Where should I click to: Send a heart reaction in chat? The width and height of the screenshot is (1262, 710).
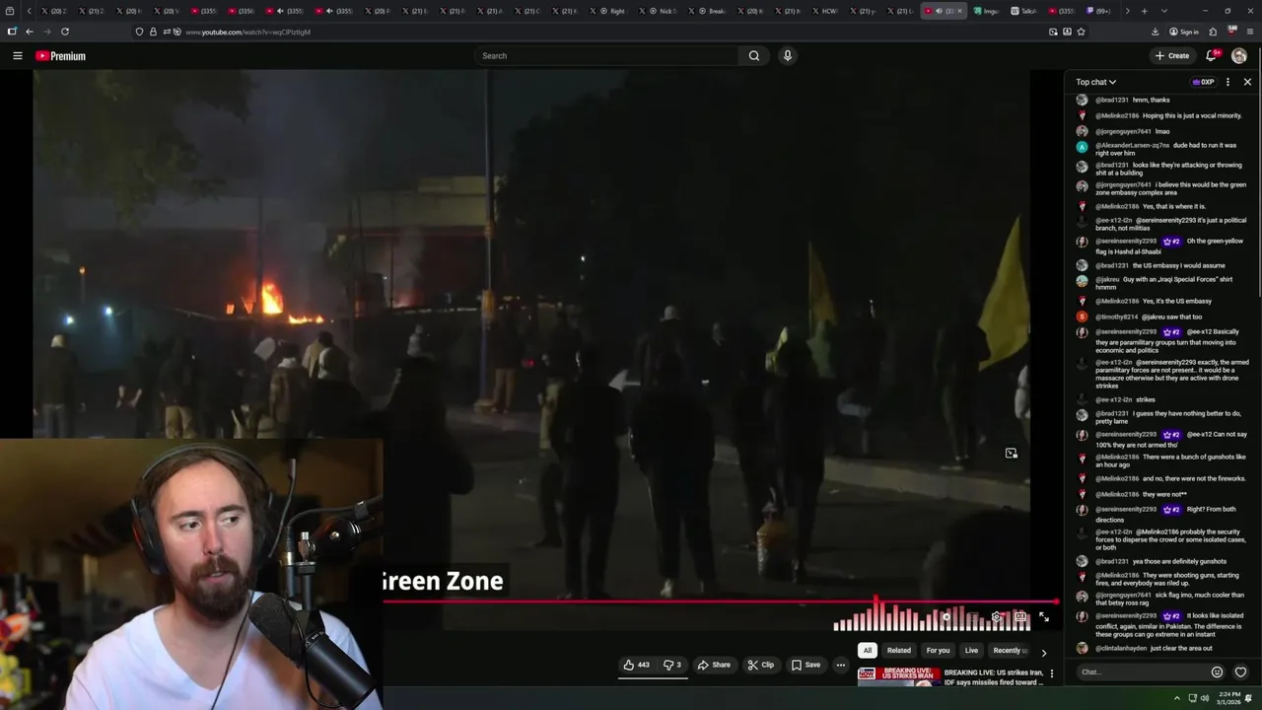coord(1240,673)
